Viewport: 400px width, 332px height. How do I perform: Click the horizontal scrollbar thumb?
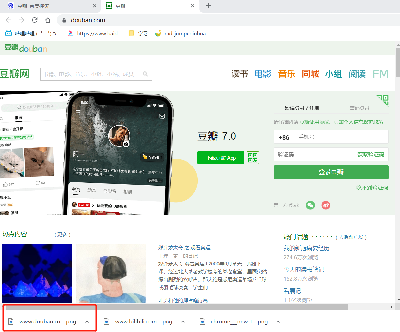click(177, 307)
